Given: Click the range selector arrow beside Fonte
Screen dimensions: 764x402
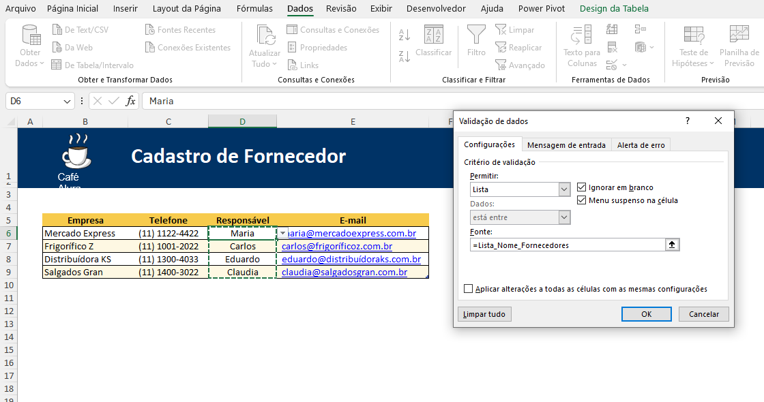Looking at the screenshot, I should [672, 245].
